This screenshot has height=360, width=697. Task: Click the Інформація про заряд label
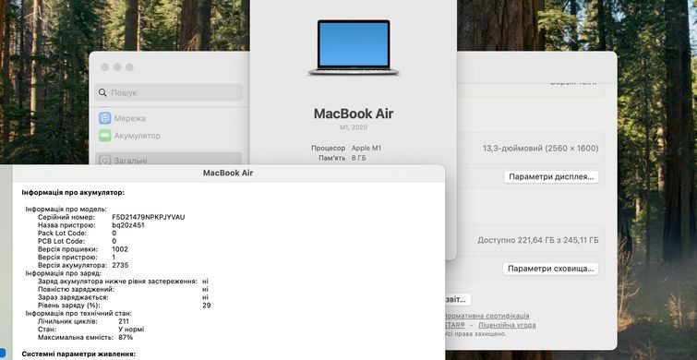pyautogui.click(x=63, y=273)
